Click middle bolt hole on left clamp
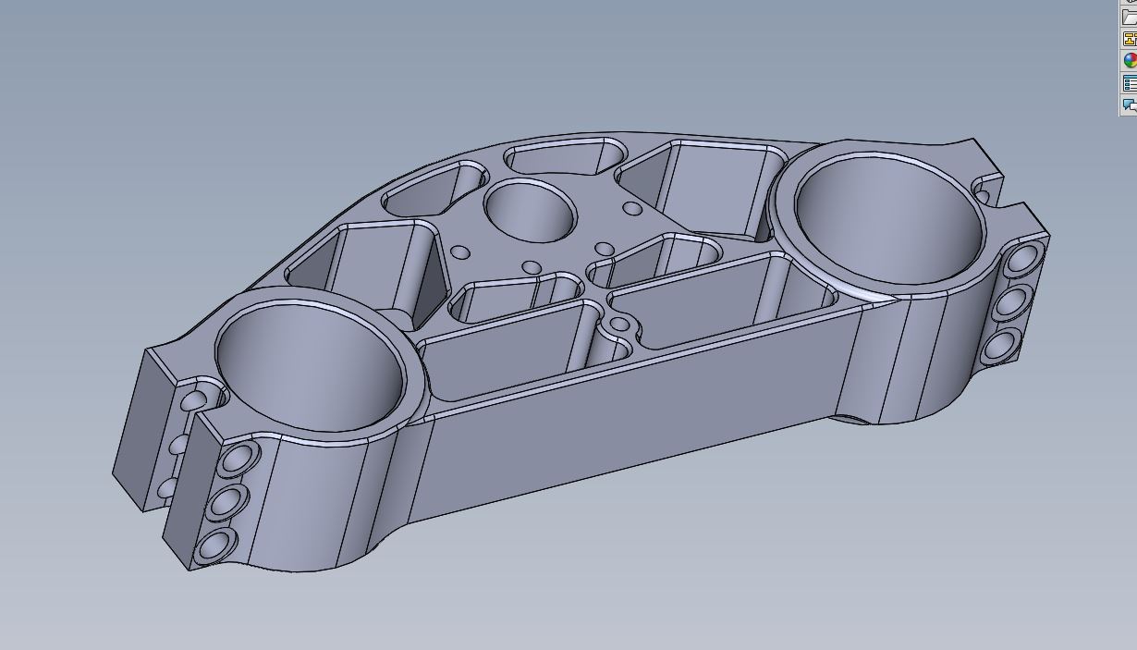 pyautogui.click(x=226, y=503)
